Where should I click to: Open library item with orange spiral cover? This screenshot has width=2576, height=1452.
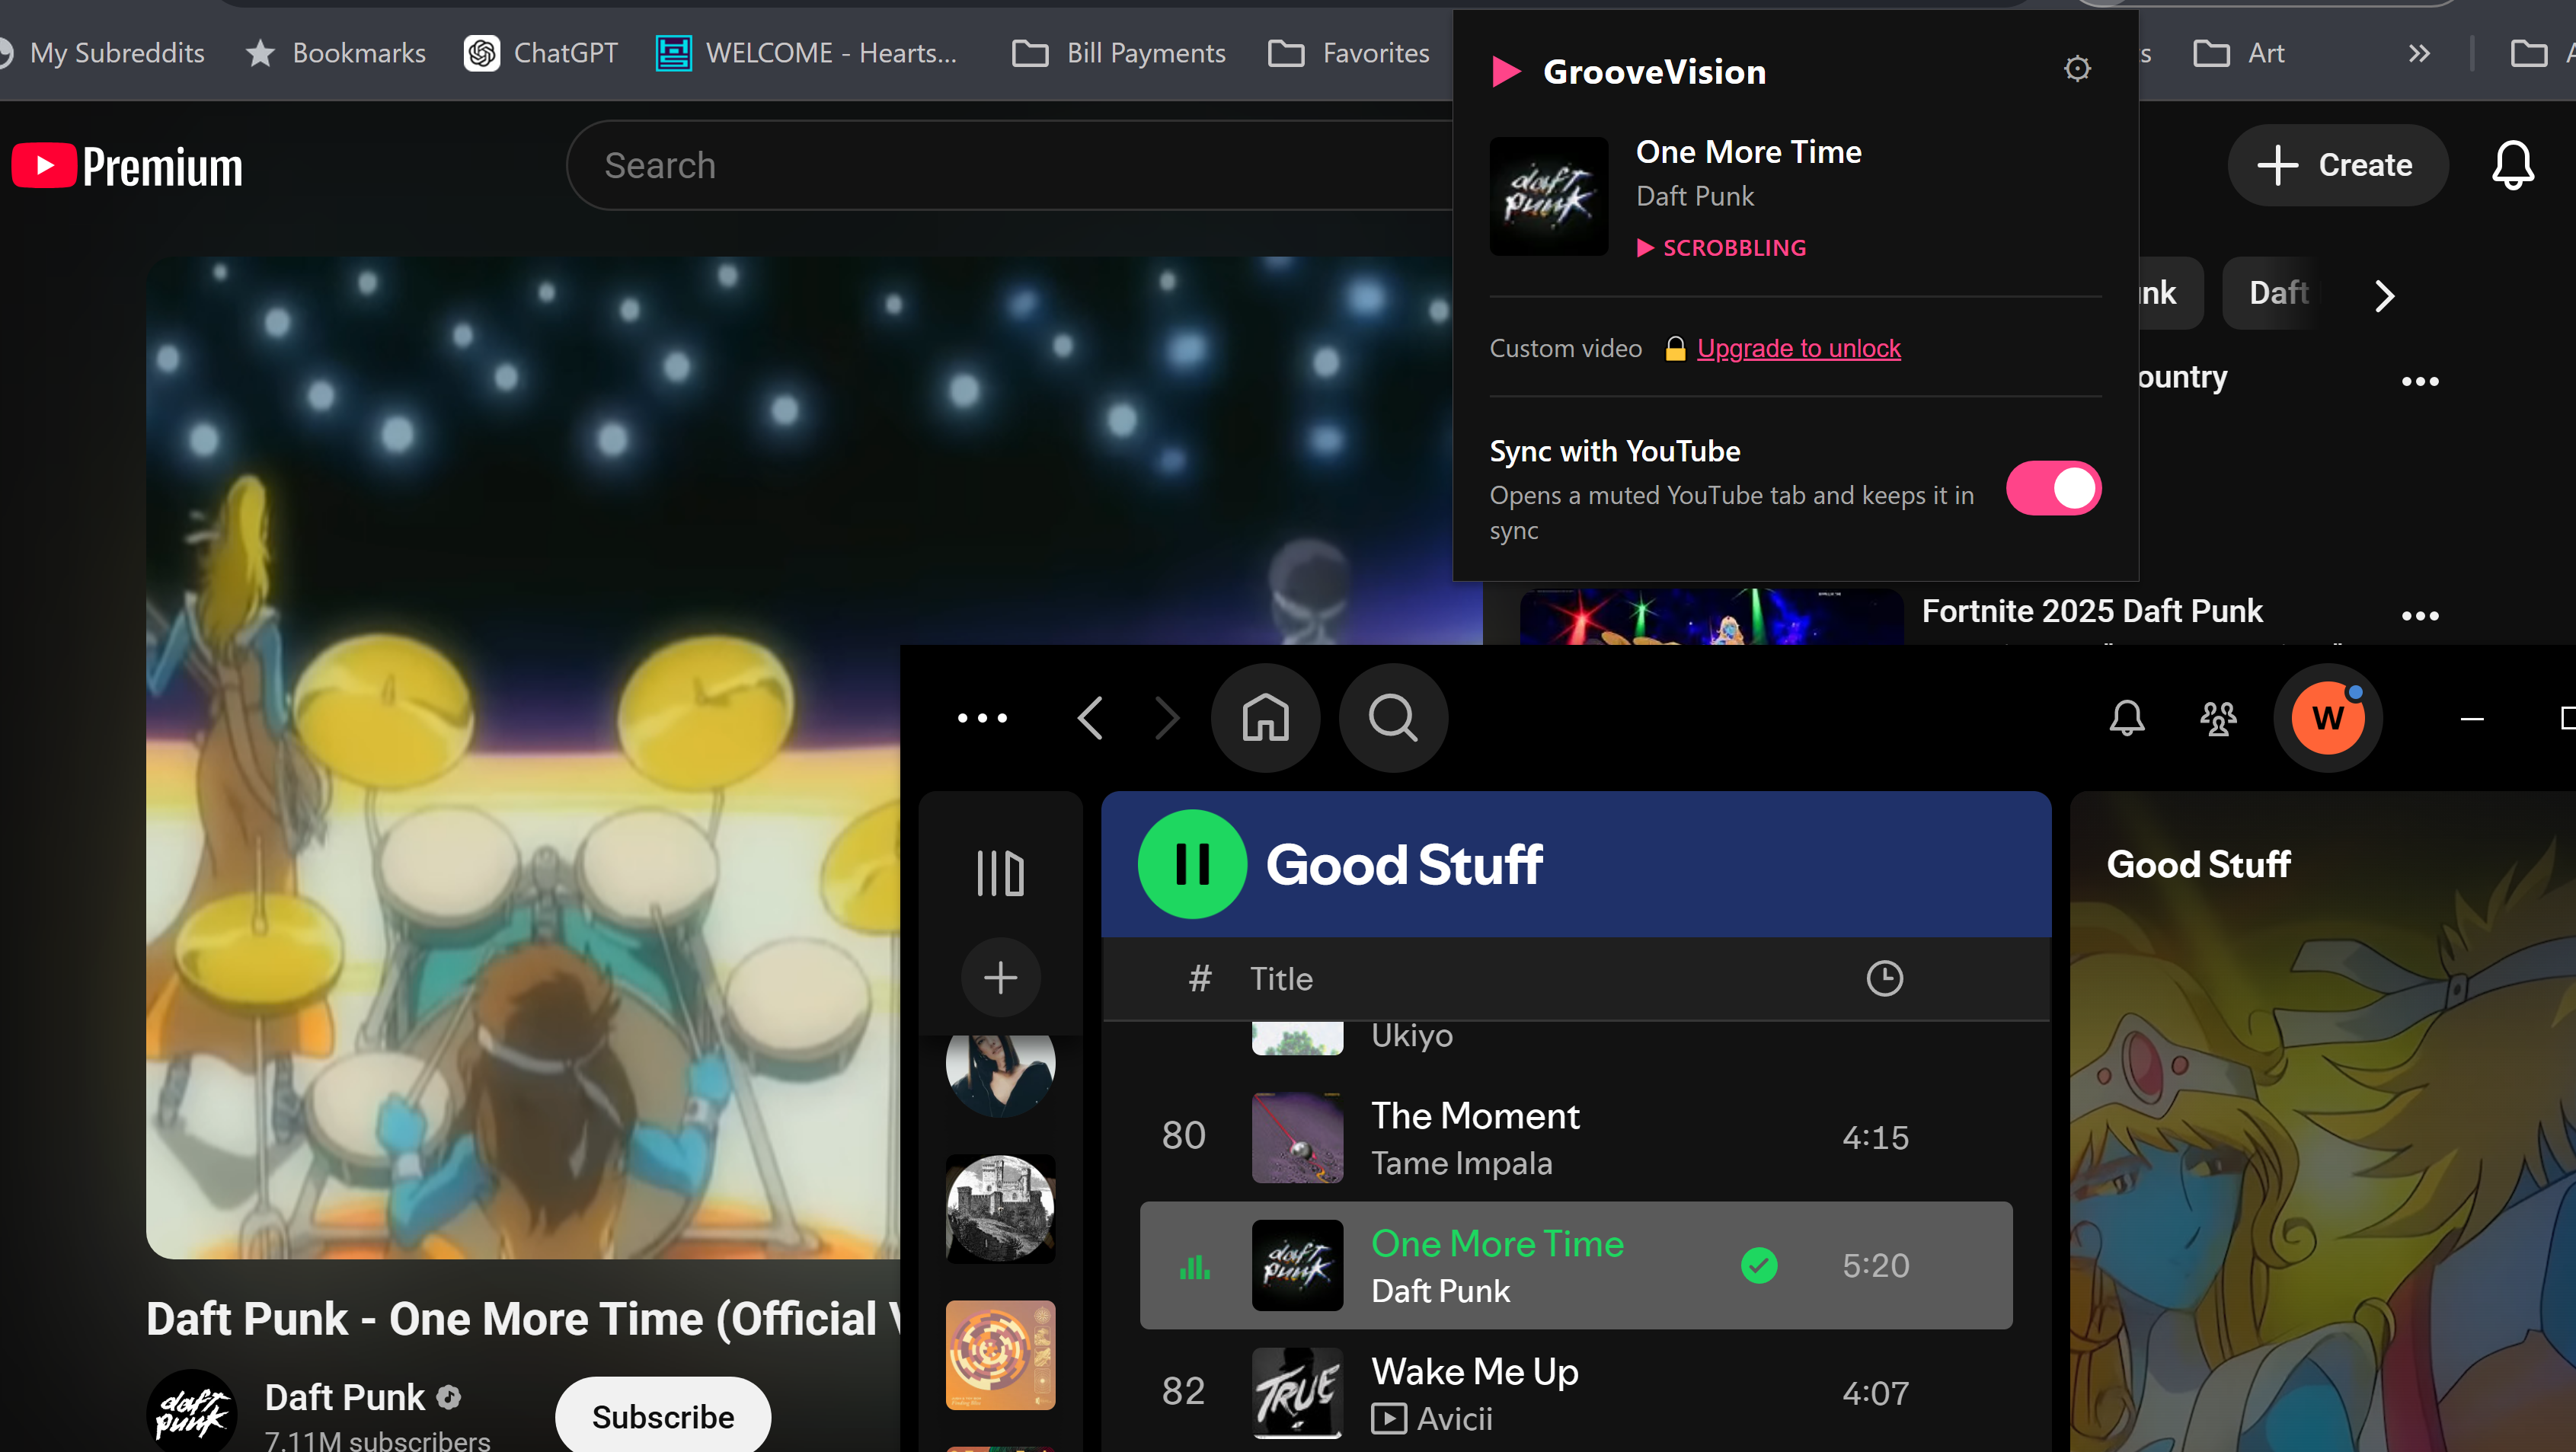coord(1000,1354)
